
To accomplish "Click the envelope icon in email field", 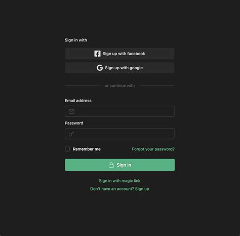I will tap(71, 111).
